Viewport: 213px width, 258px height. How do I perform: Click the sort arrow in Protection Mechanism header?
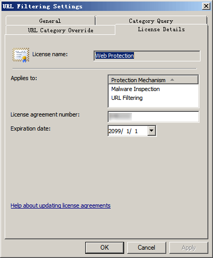pyautogui.click(x=172, y=80)
